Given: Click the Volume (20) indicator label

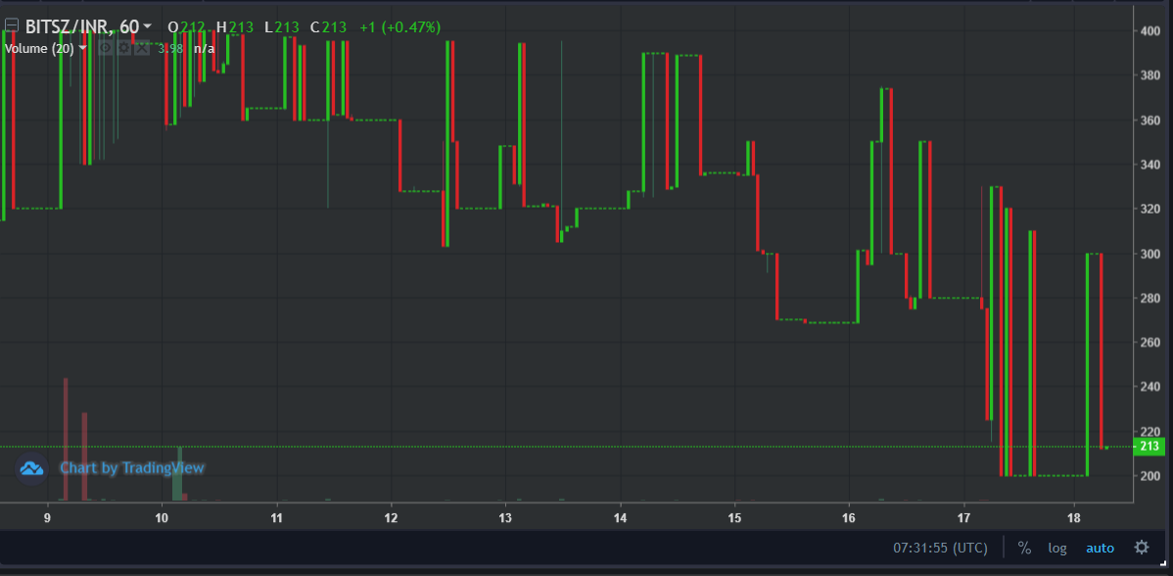Looking at the screenshot, I should 39,48.
